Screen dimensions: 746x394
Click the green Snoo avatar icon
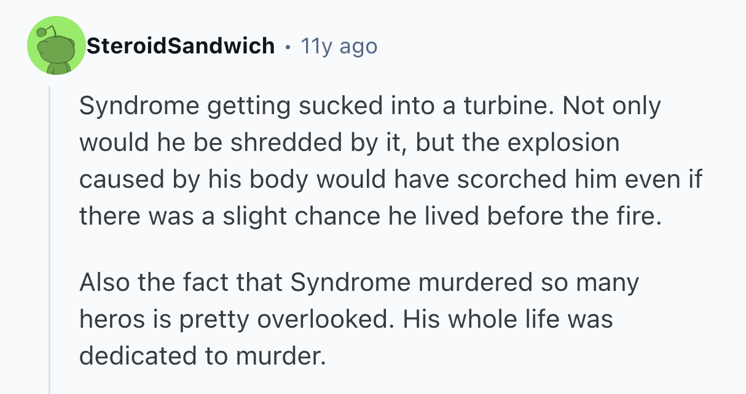click(x=56, y=46)
